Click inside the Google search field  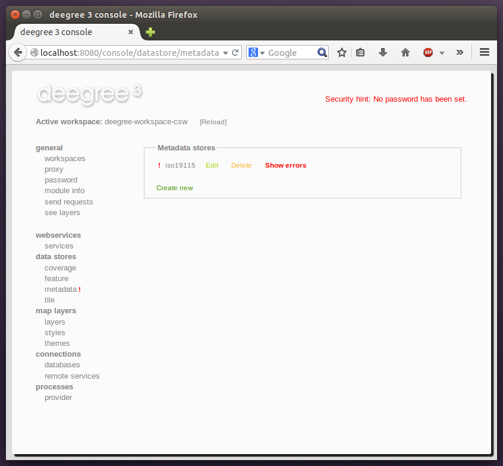pyautogui.click(x=288, y=52)
